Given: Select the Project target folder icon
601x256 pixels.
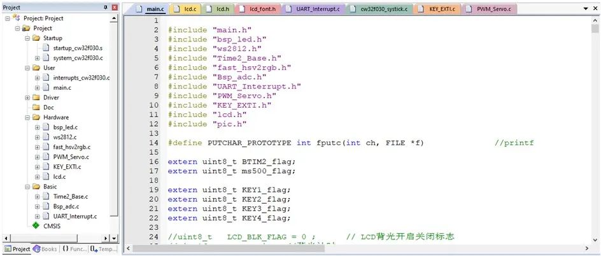Looking at the screenshot, I should (x=26, y=29).
